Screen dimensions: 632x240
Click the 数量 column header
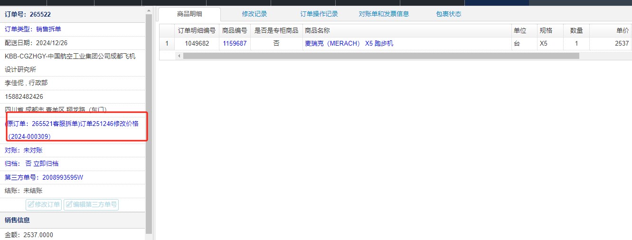576,30
